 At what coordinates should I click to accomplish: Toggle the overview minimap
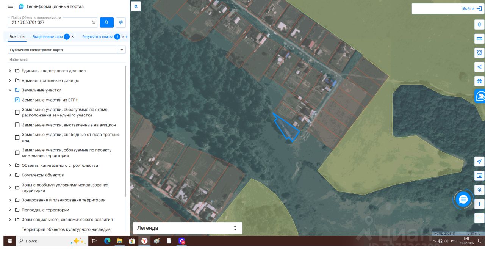coord(479,176)
